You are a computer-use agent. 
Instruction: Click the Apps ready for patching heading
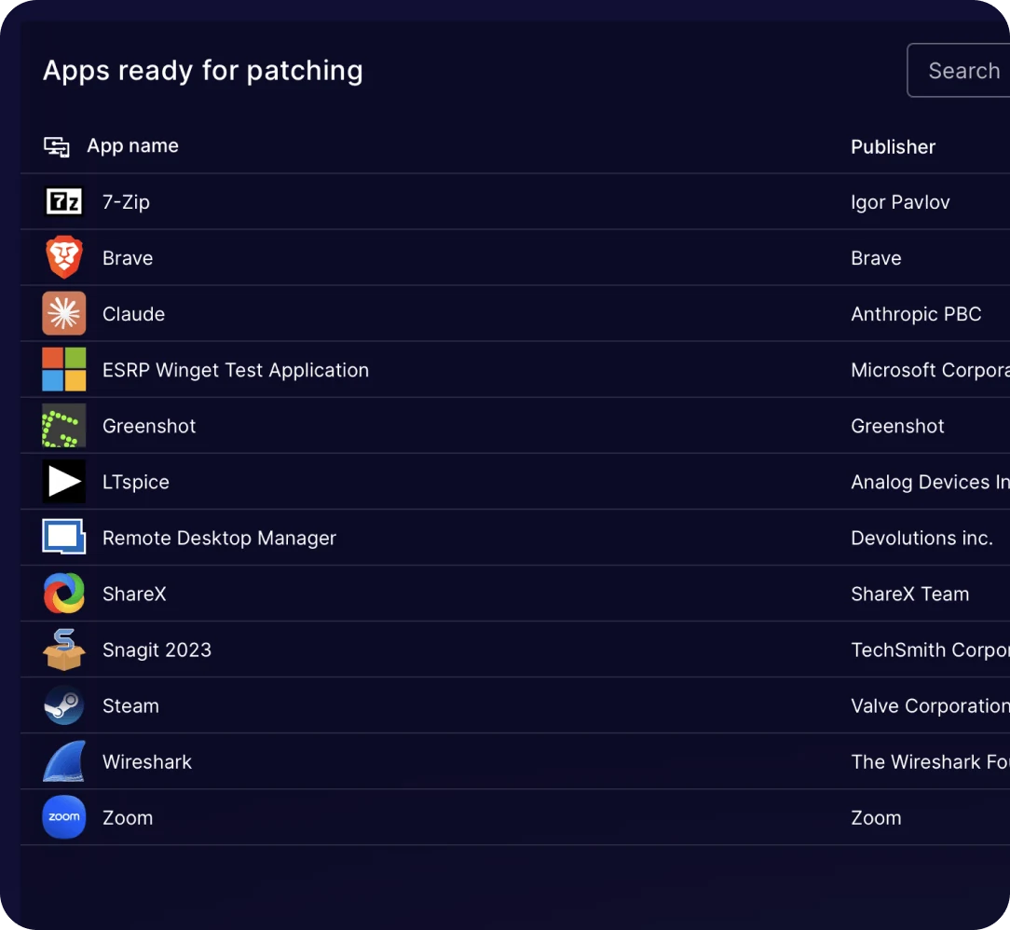pos(203,71)
